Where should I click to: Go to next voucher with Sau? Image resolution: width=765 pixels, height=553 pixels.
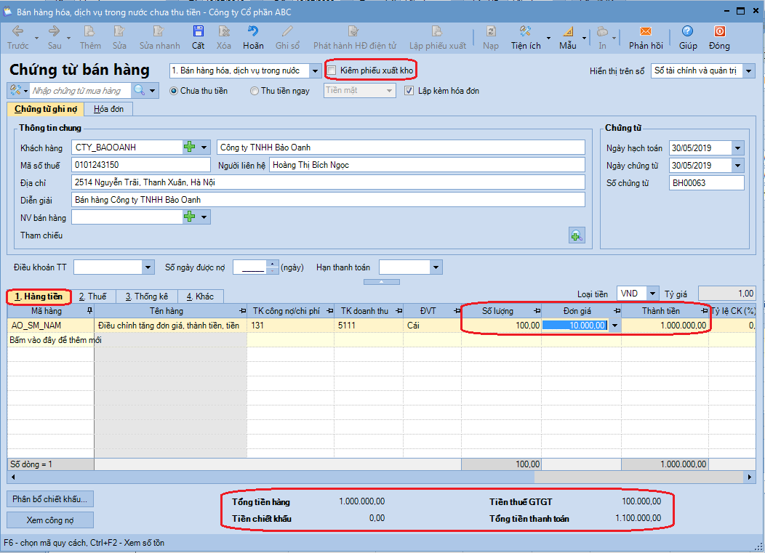click(54, 38)
